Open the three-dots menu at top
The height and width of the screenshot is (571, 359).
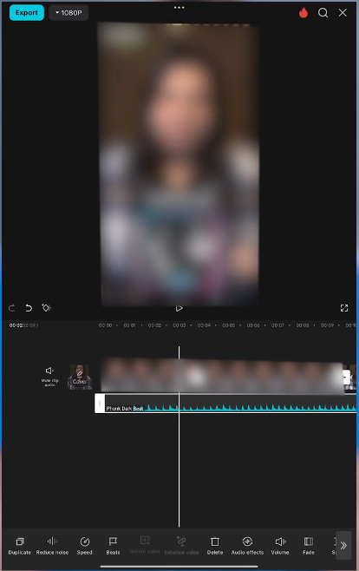coord(179,8)
